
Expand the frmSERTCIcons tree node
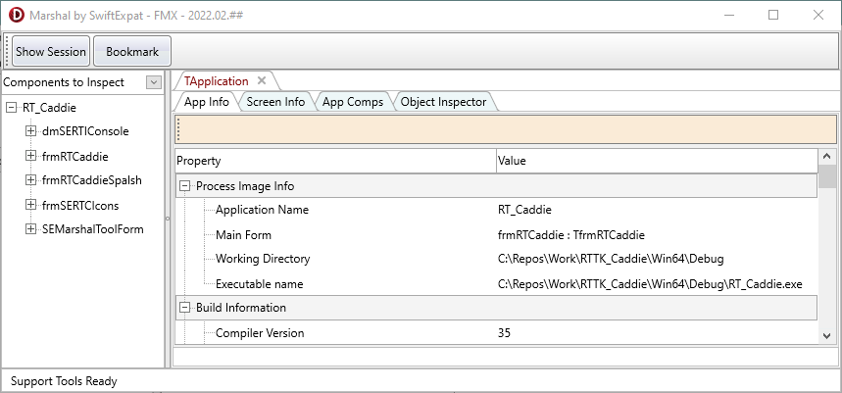[31, 205]
